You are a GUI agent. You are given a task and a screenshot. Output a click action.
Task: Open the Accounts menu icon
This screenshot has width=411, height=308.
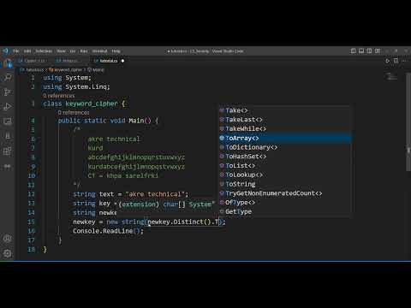8,238
